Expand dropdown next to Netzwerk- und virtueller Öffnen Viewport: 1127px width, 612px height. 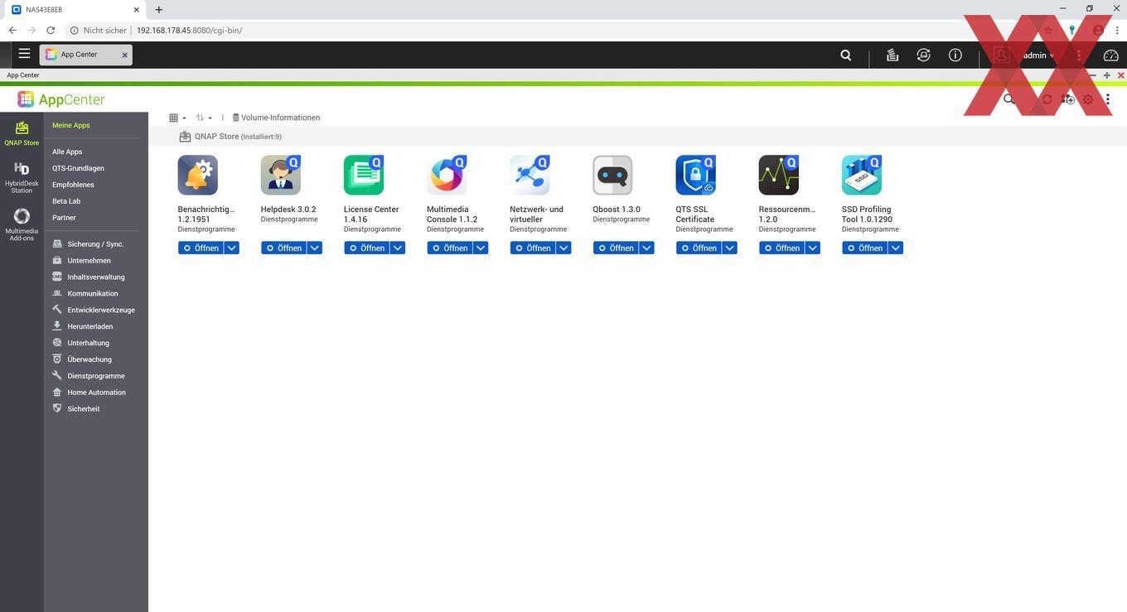point(563,248)
